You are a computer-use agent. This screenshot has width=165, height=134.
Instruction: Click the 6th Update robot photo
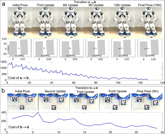[71, 22]
